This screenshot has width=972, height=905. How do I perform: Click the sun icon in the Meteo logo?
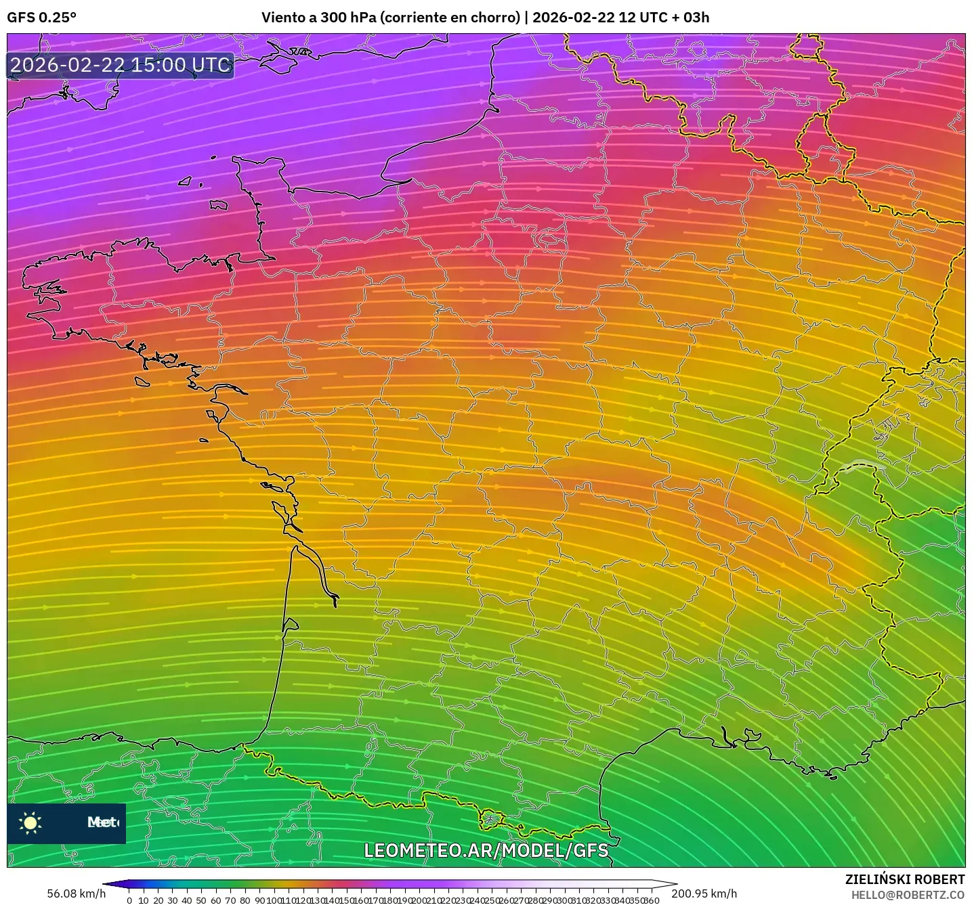pyautogui.click(x=30, y=823)
